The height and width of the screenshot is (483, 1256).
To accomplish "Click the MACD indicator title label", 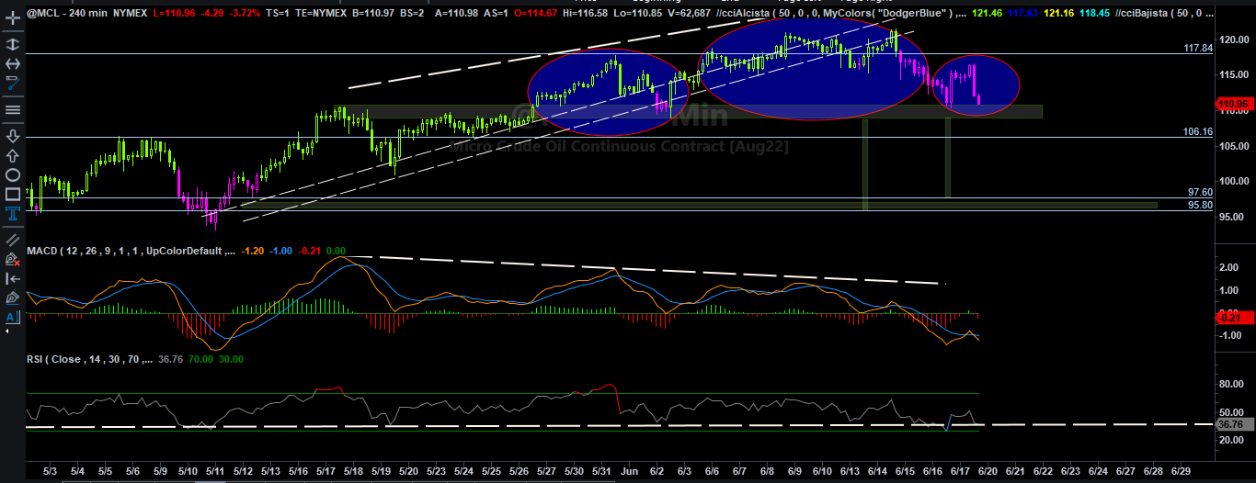I will [x=132, y=251].
